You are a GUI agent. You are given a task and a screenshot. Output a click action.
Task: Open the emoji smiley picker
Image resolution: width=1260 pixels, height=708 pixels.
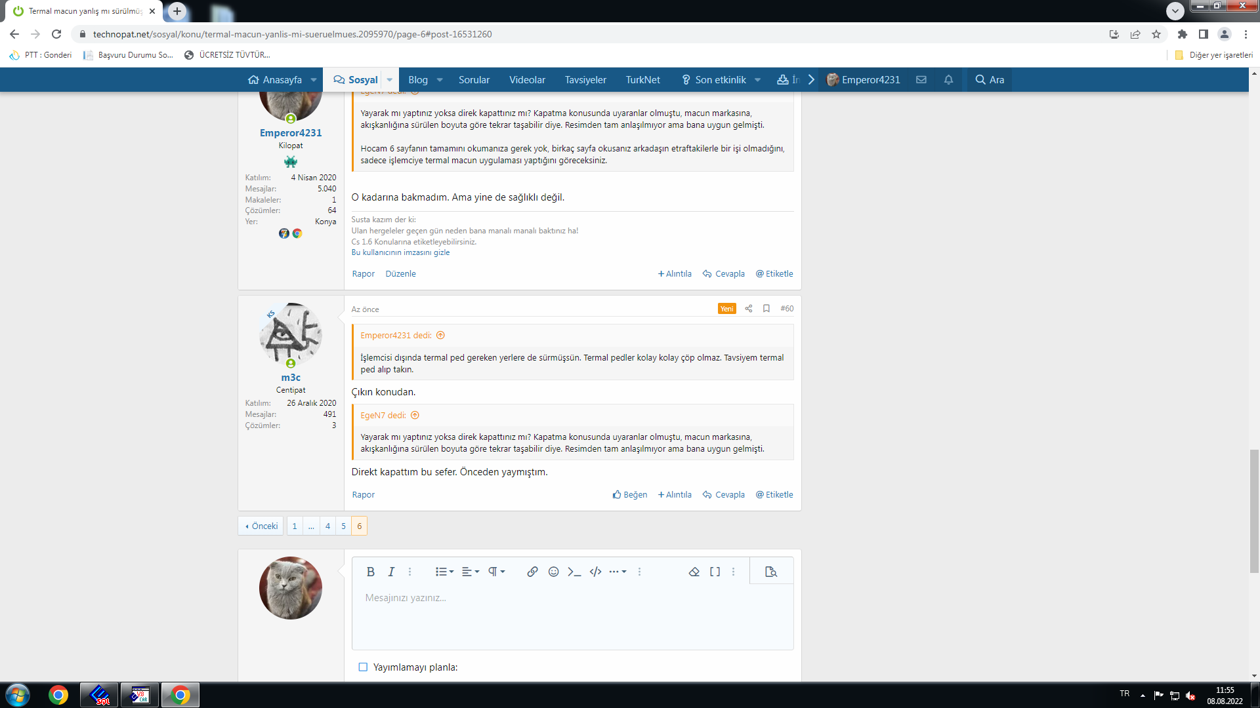[553, 572]
